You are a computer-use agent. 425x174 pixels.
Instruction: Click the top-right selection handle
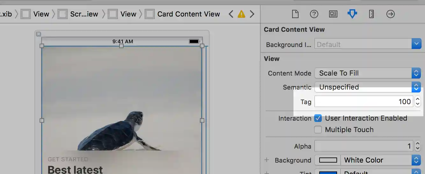click(202, 46)
